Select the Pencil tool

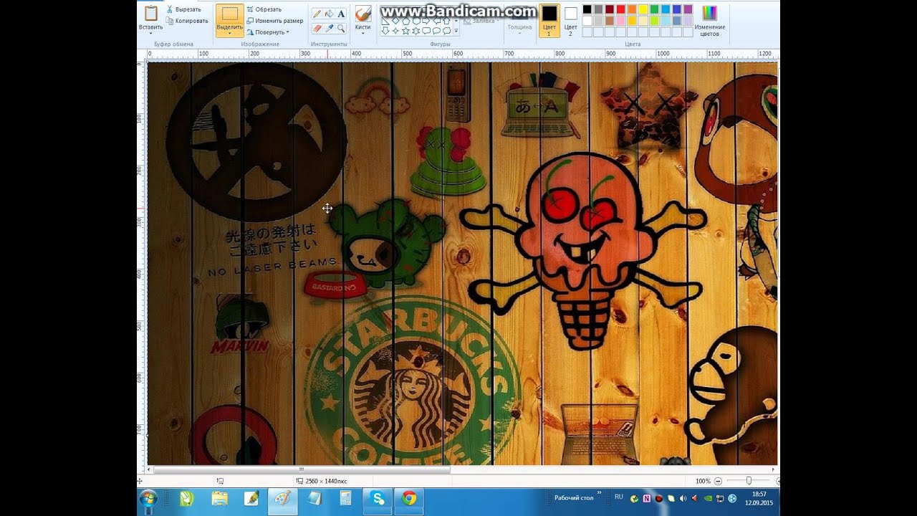click(317, 14)
